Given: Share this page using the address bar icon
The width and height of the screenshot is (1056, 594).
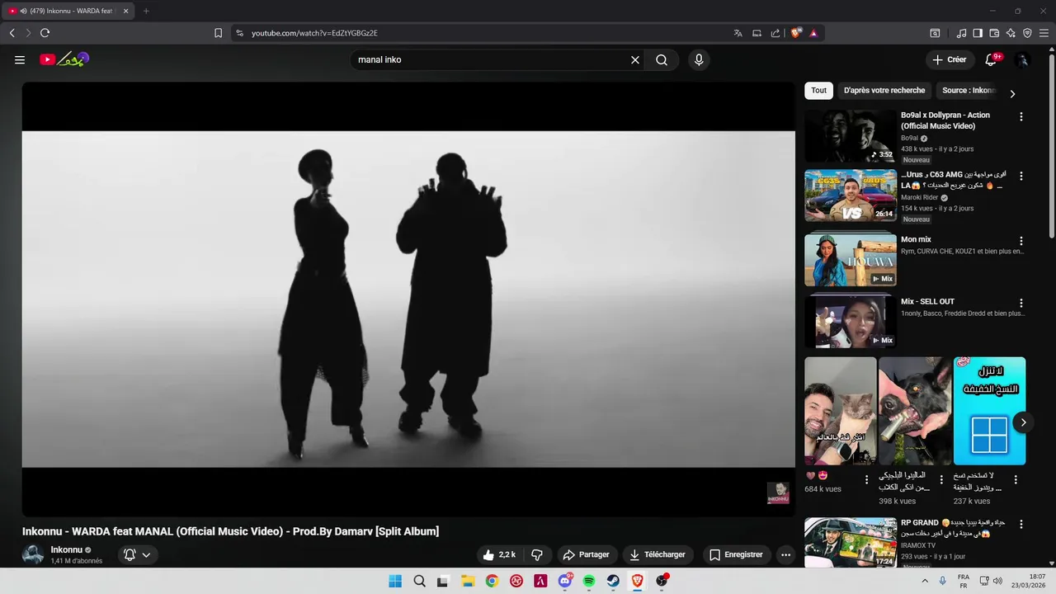Looking at the screenshot, I should pos(775,33).
